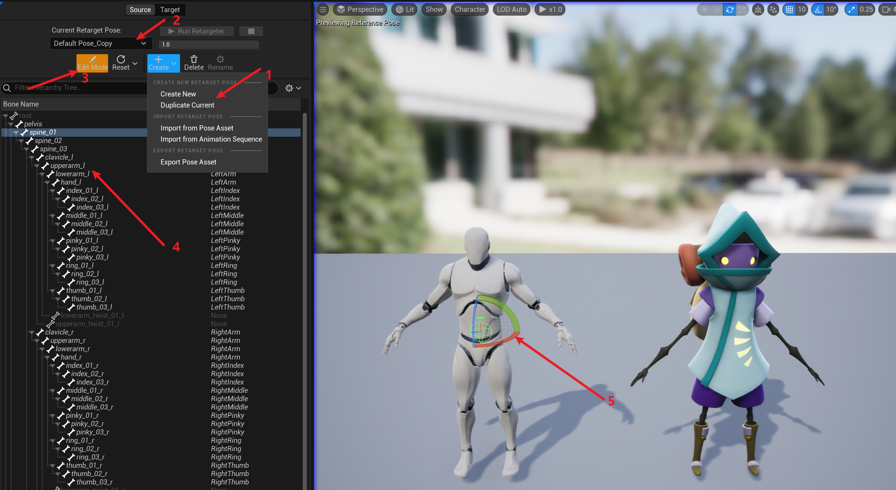Image resolution: width=896 pixels, height=490 pixels.
Task: Toggle the world/local coordinate space cube icon
Action: pos(758,10)
